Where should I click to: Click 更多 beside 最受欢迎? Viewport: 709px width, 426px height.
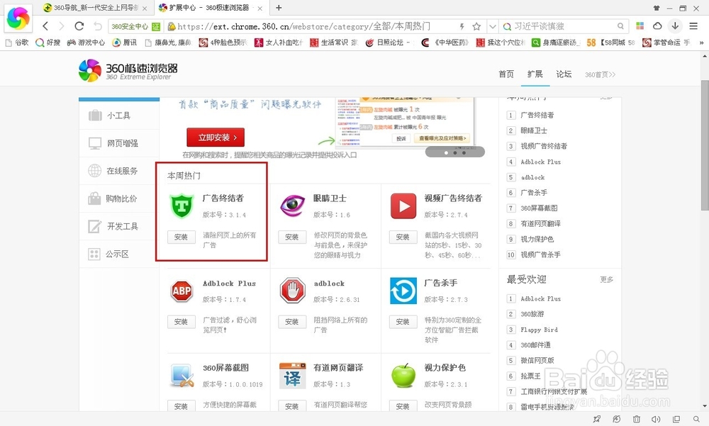(x=606, y=279)
